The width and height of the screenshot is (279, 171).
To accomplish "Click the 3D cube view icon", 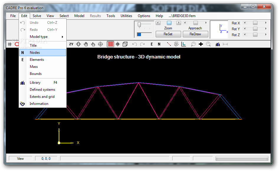I will tap(125, 44).
